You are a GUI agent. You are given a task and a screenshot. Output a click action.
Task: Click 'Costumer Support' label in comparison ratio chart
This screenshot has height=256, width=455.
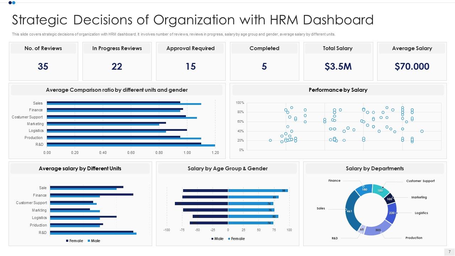tap(27, 117)
